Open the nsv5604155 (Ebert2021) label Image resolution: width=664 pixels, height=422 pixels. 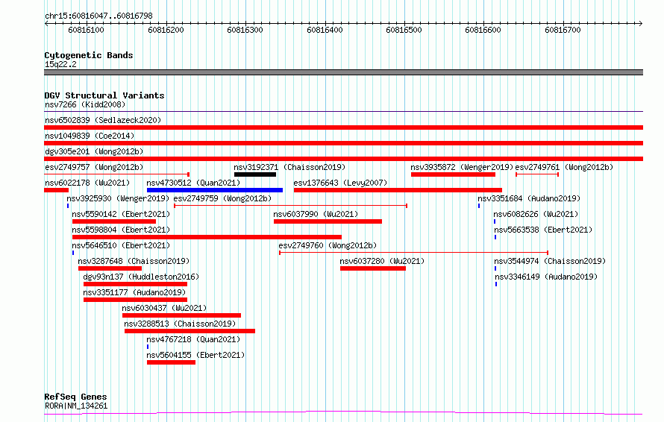195,355
